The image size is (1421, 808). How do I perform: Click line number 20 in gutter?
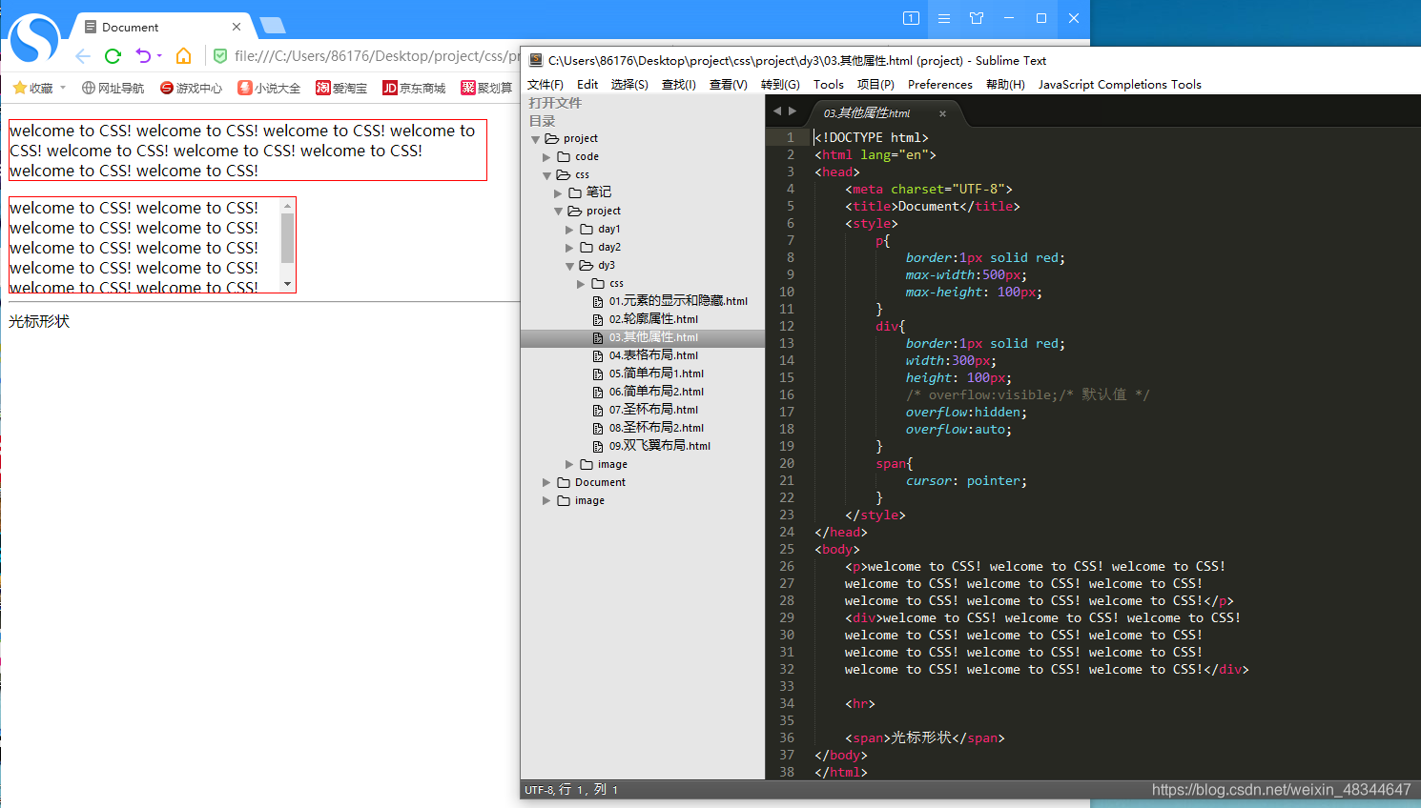coord(787,464)
